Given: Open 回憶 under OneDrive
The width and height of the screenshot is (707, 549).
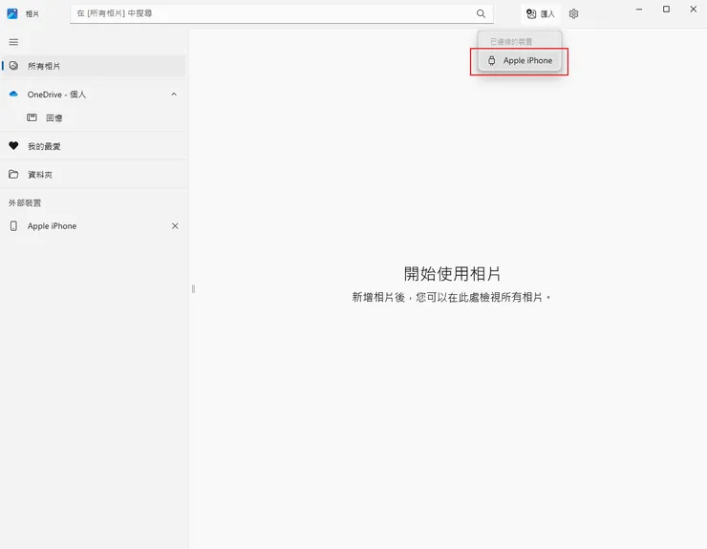Looking at the screenshot, I should [94, 117].
